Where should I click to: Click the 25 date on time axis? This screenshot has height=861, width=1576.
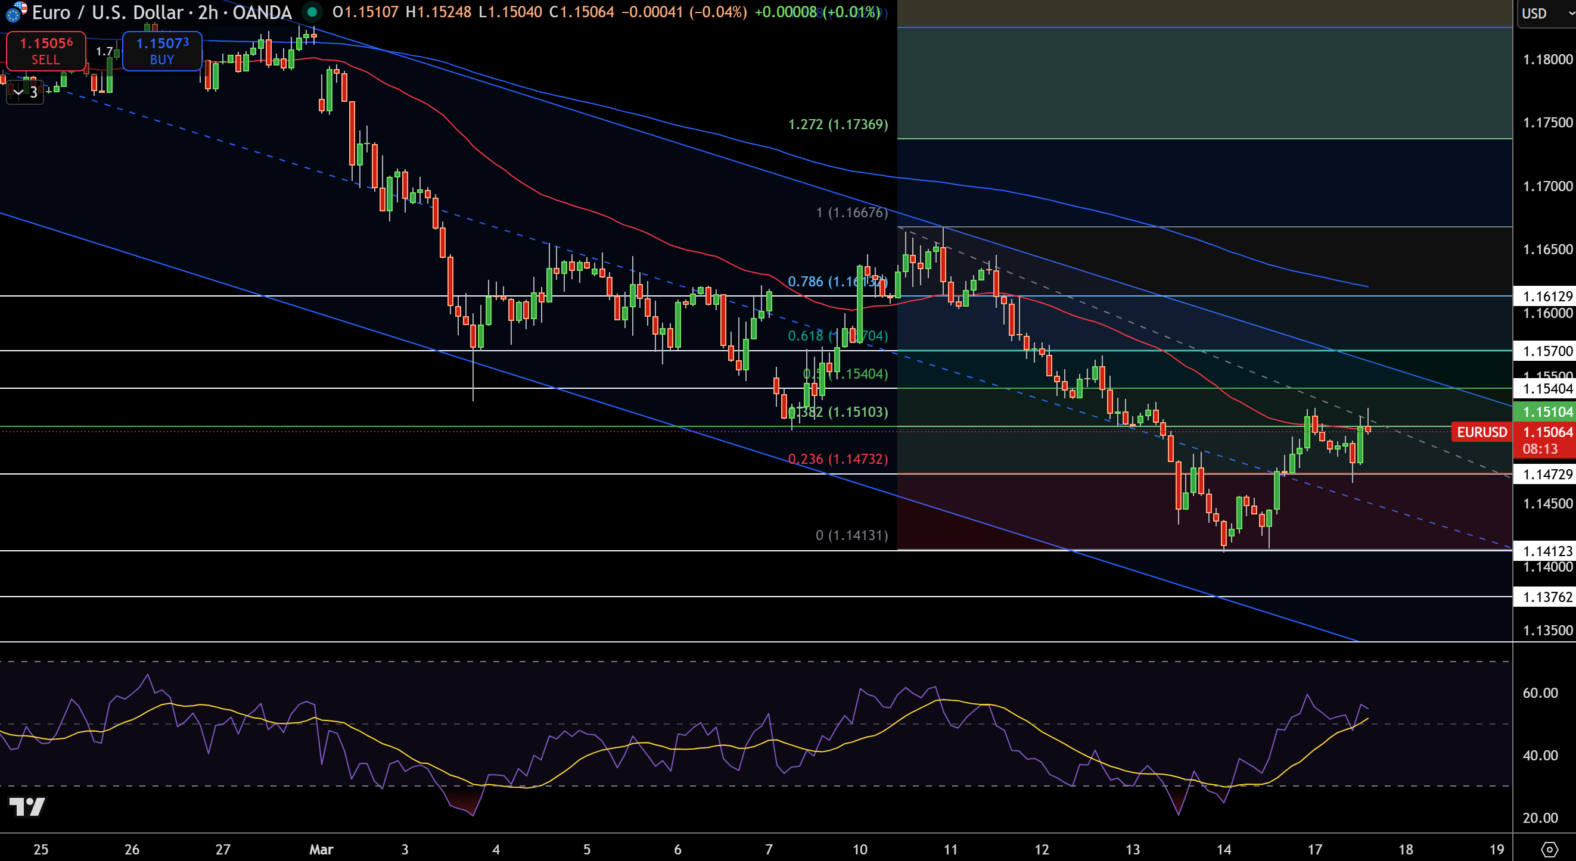coord(41,849)
